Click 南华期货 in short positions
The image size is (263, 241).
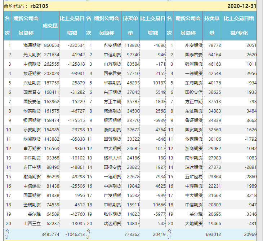coord(194,158)
